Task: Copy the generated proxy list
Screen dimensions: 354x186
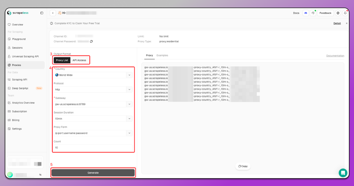Action: [x=243, y=166]
